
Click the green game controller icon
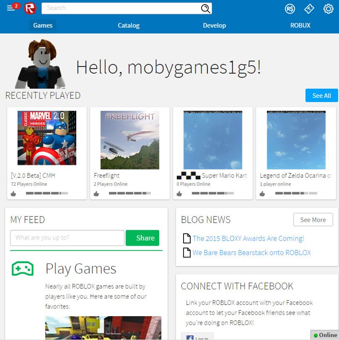(23, 269)
